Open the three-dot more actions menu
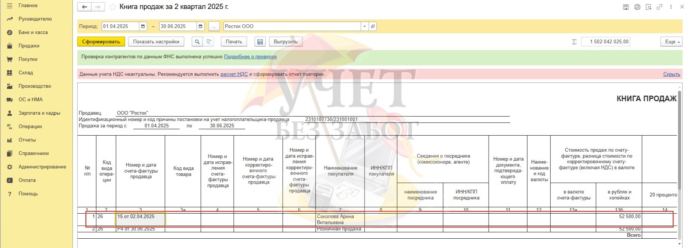This screenshot has height=248, width=689. 671,7
